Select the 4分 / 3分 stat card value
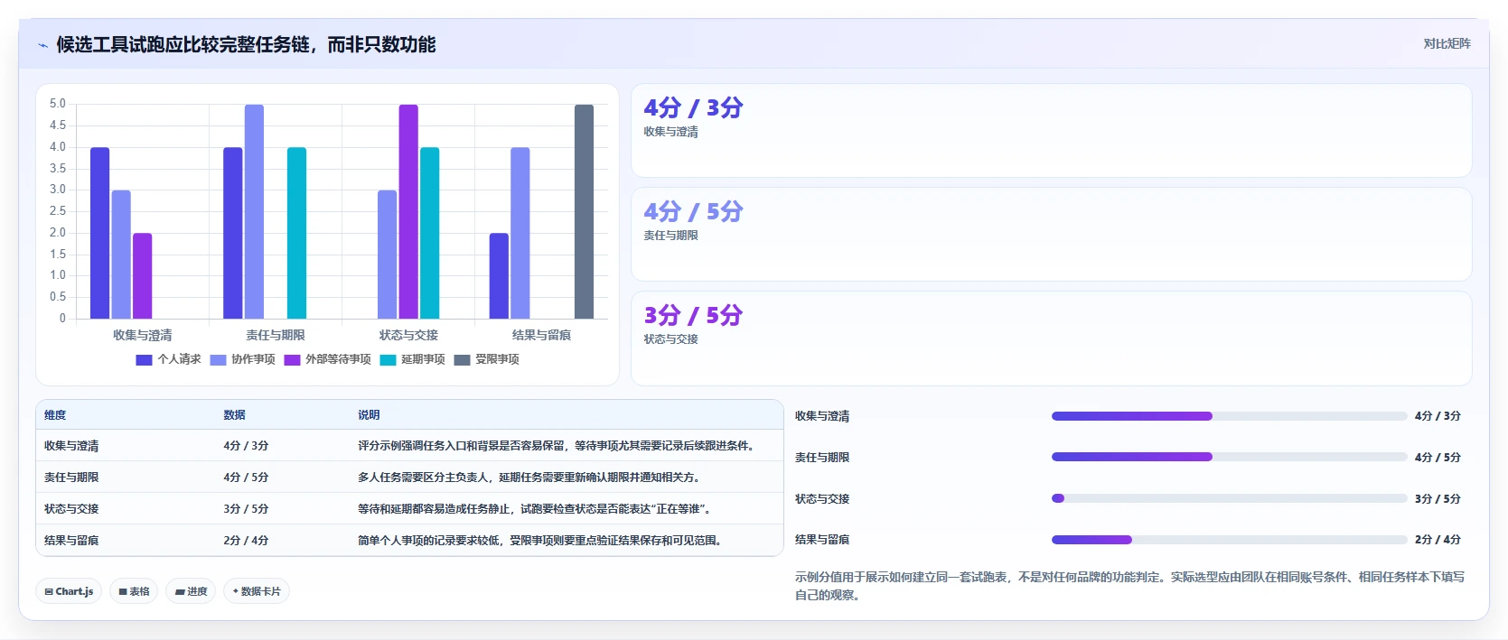 click(x=693, y=107)
